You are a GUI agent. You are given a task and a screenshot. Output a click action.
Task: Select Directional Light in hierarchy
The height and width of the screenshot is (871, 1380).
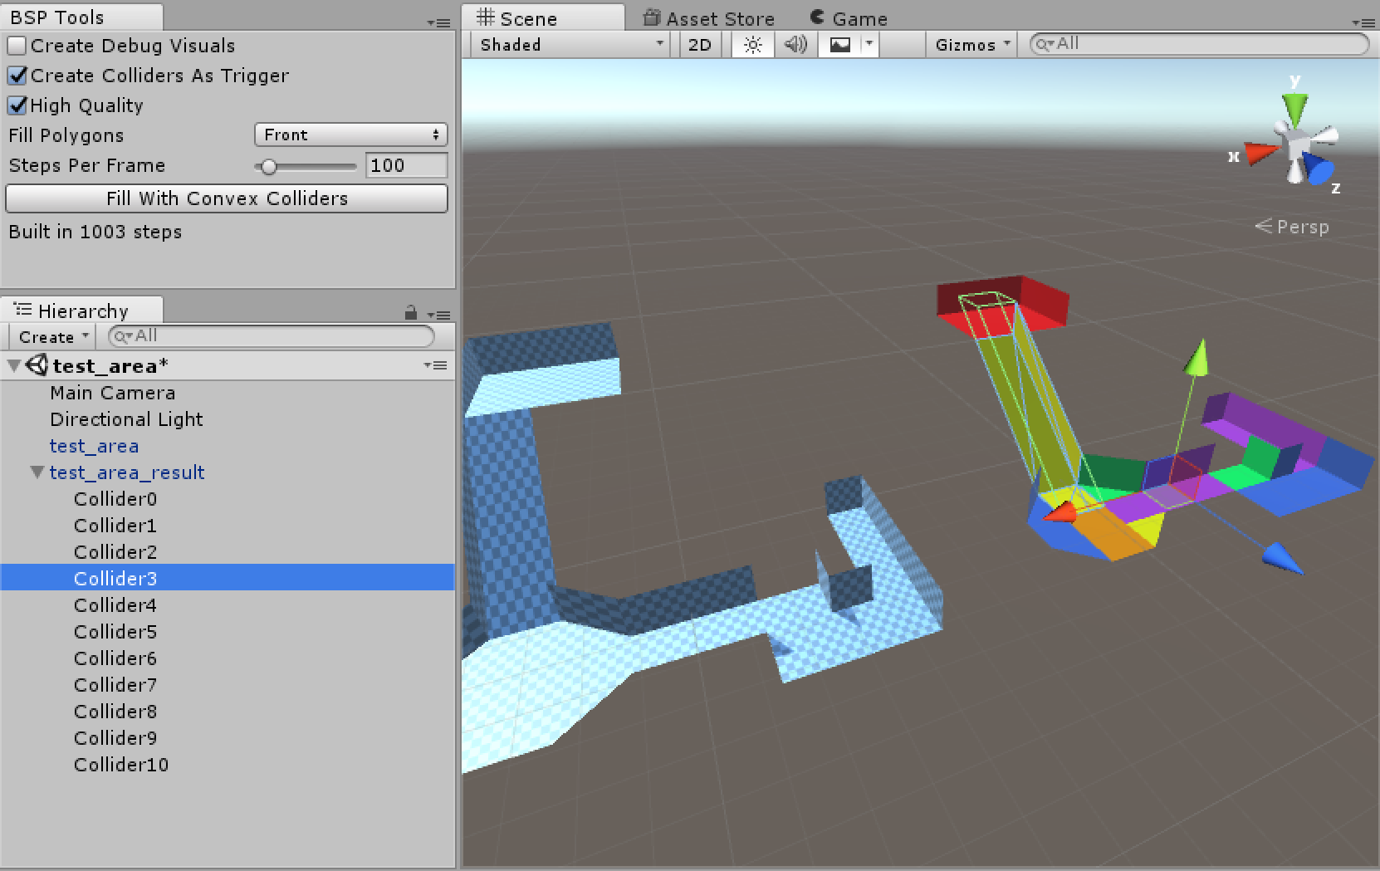(228, 419)
